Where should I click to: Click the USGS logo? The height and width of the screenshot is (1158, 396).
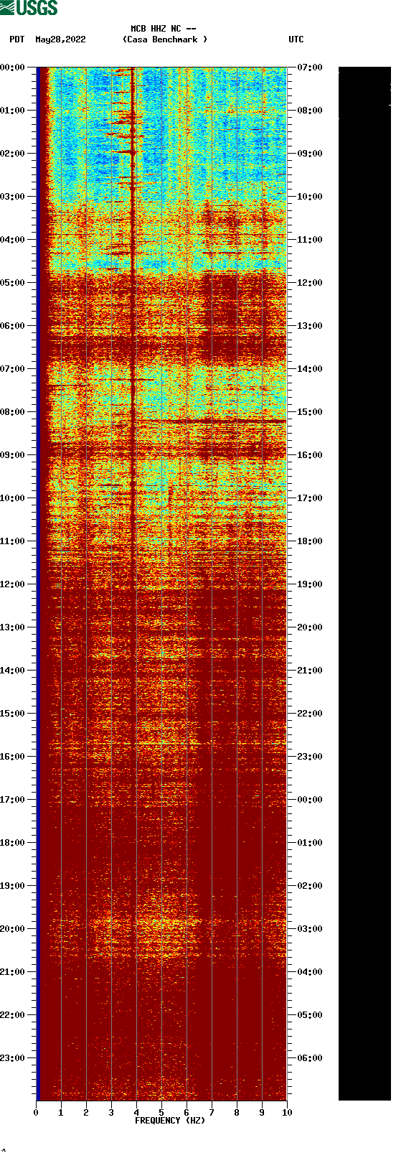(29, 8)
